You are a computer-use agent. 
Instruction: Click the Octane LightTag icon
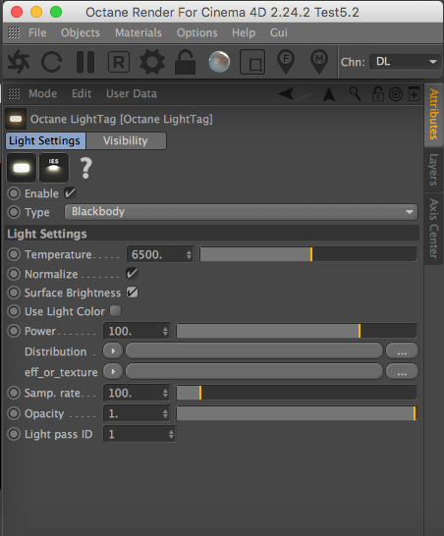pos(16,119)
